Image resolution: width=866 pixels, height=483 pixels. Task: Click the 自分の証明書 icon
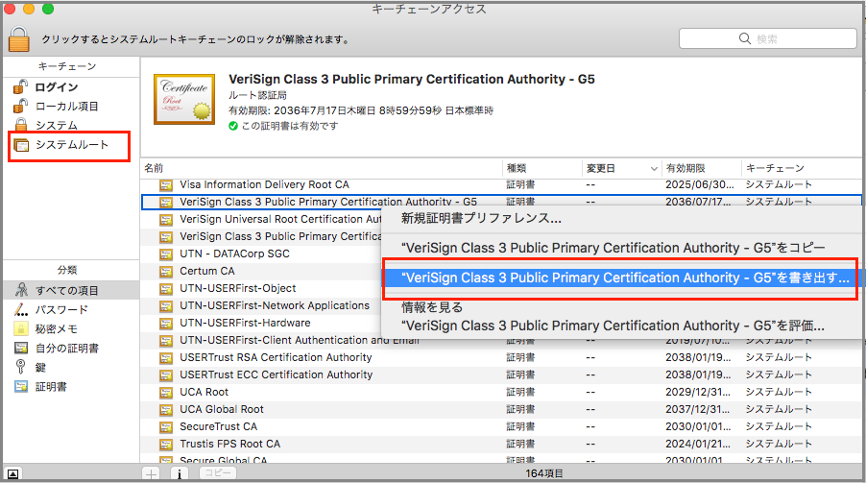click(x=21, y=349)
